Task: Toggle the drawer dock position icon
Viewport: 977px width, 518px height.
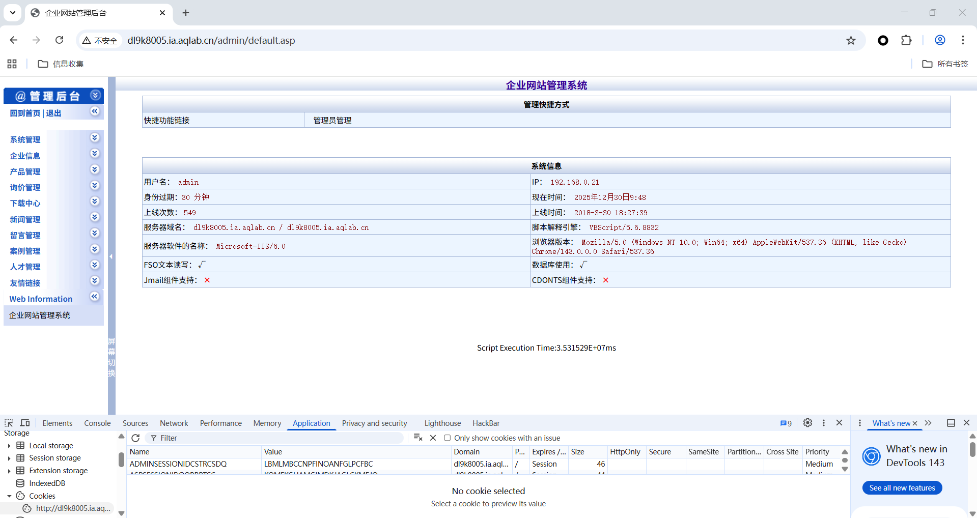Action: click(x=951, y=423)
